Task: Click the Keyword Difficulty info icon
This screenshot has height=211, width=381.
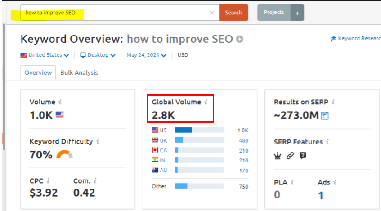Action: (98, 141)
